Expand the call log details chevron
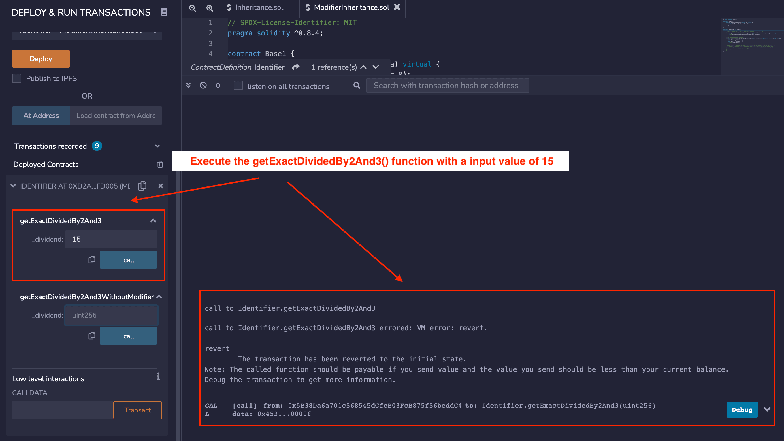Screen dimensions: 784x441 tap(767, 409)
